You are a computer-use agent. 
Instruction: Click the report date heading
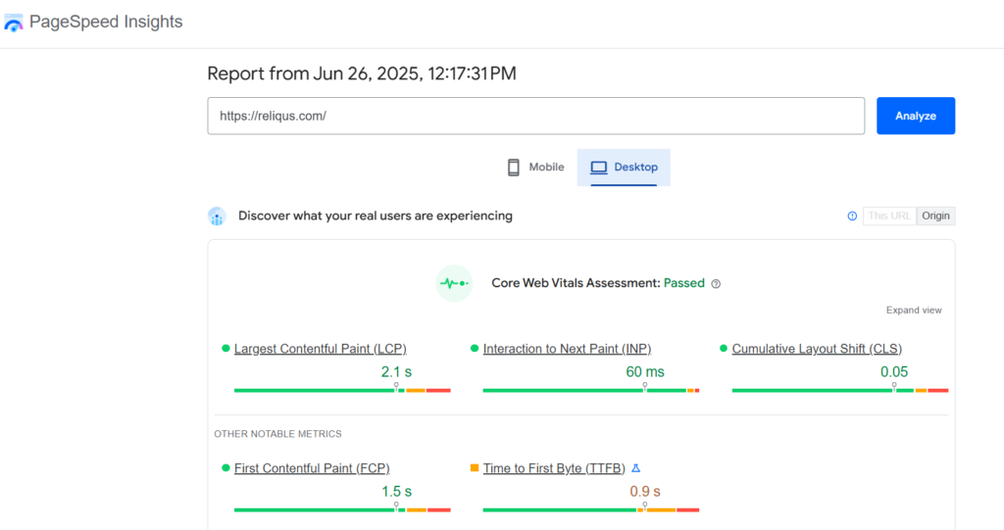pos(362,73)
